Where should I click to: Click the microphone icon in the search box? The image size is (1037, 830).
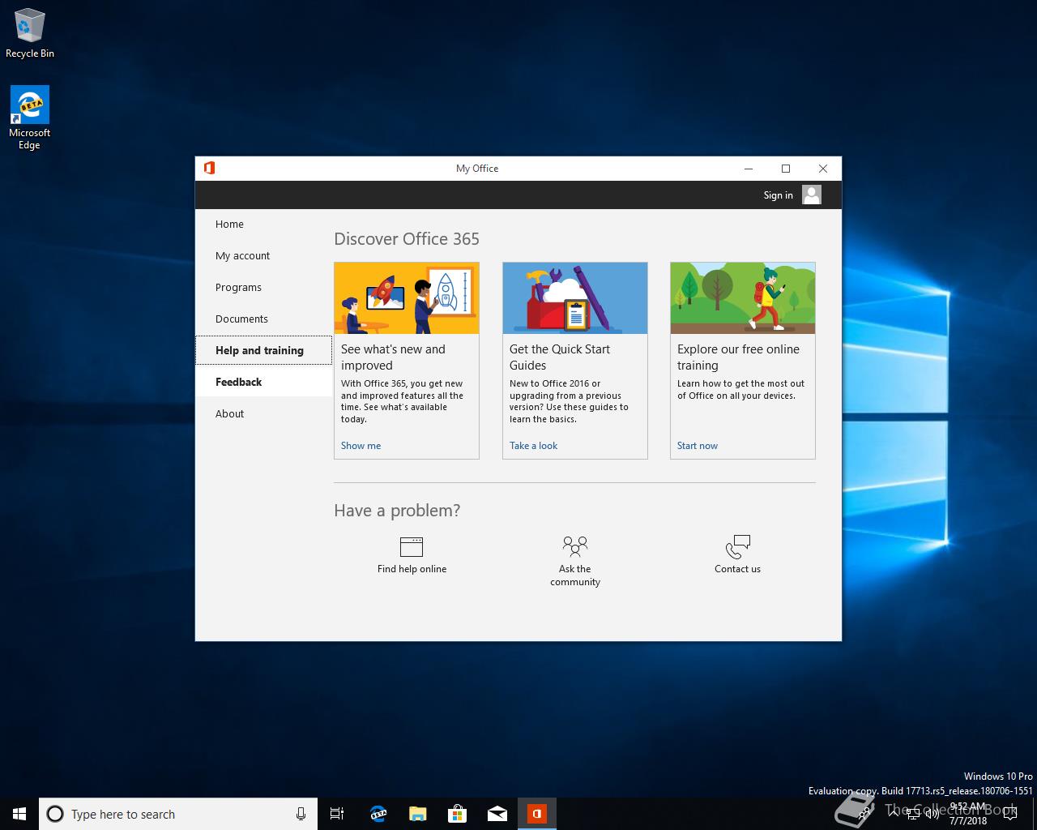[301, 814]
